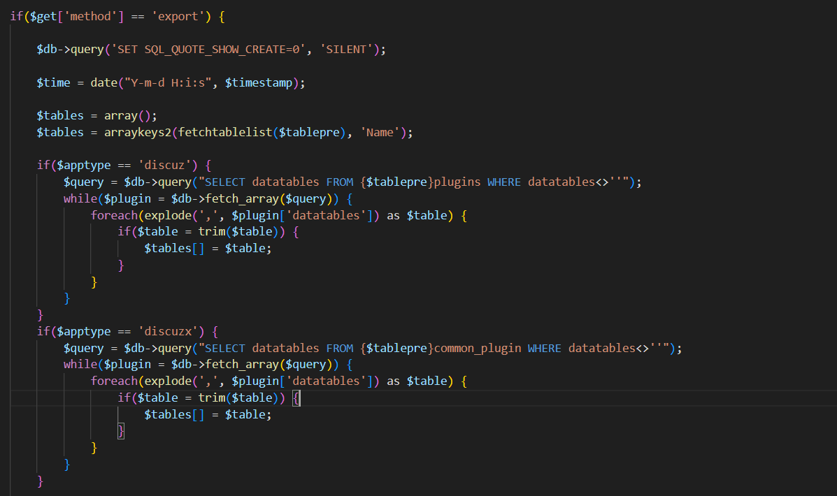Screen dimensions: 837x496
Task: Click the array() call
Action: coord(127,116)
